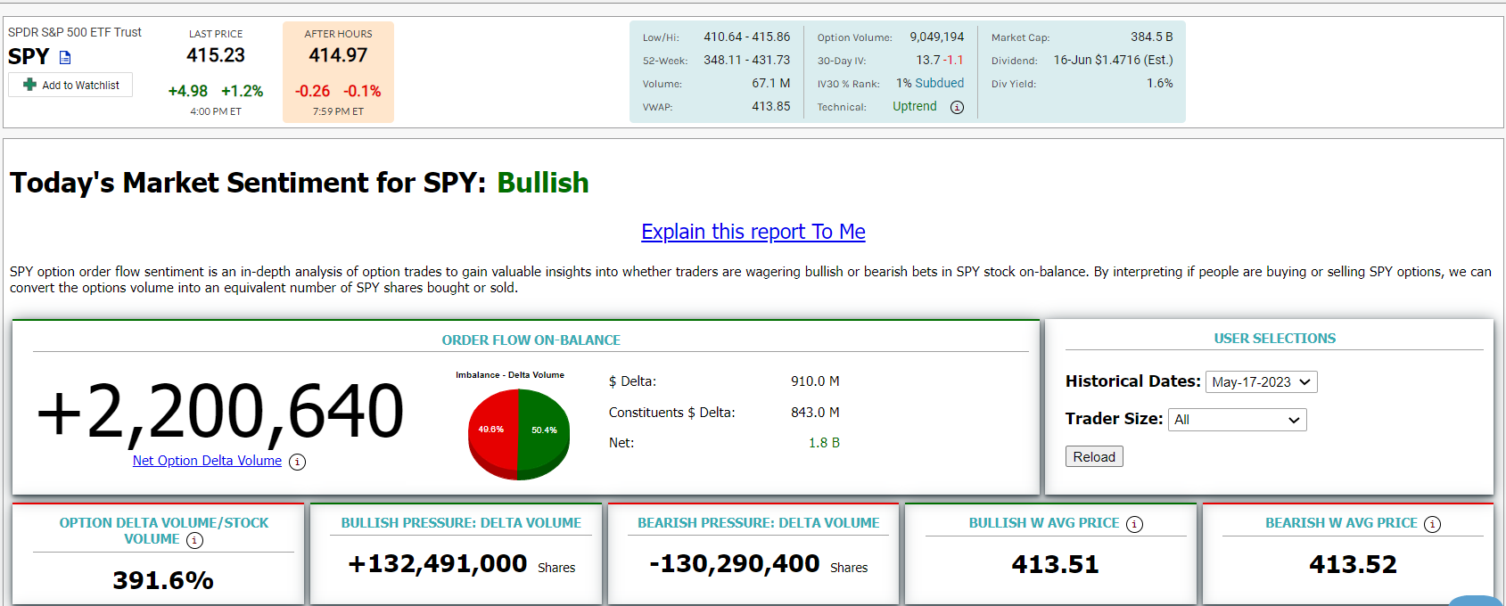The height and width of the screenshot is (606, 1506).
Task: Open the Historical Dates dropdown
Action: click(1261, 381)
